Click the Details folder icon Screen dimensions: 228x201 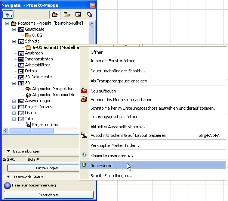[21, 71]
